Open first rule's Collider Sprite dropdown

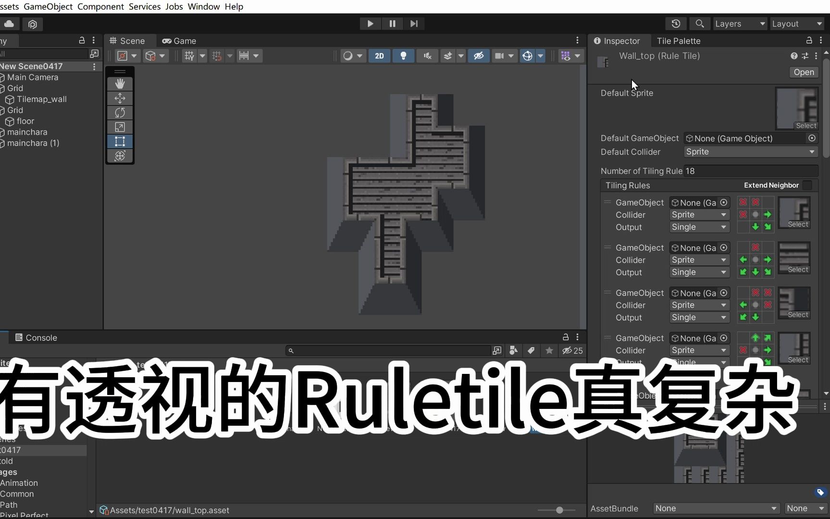click(x=699, y=214)
